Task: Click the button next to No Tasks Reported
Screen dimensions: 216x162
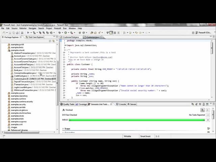Action: point(208,115)
